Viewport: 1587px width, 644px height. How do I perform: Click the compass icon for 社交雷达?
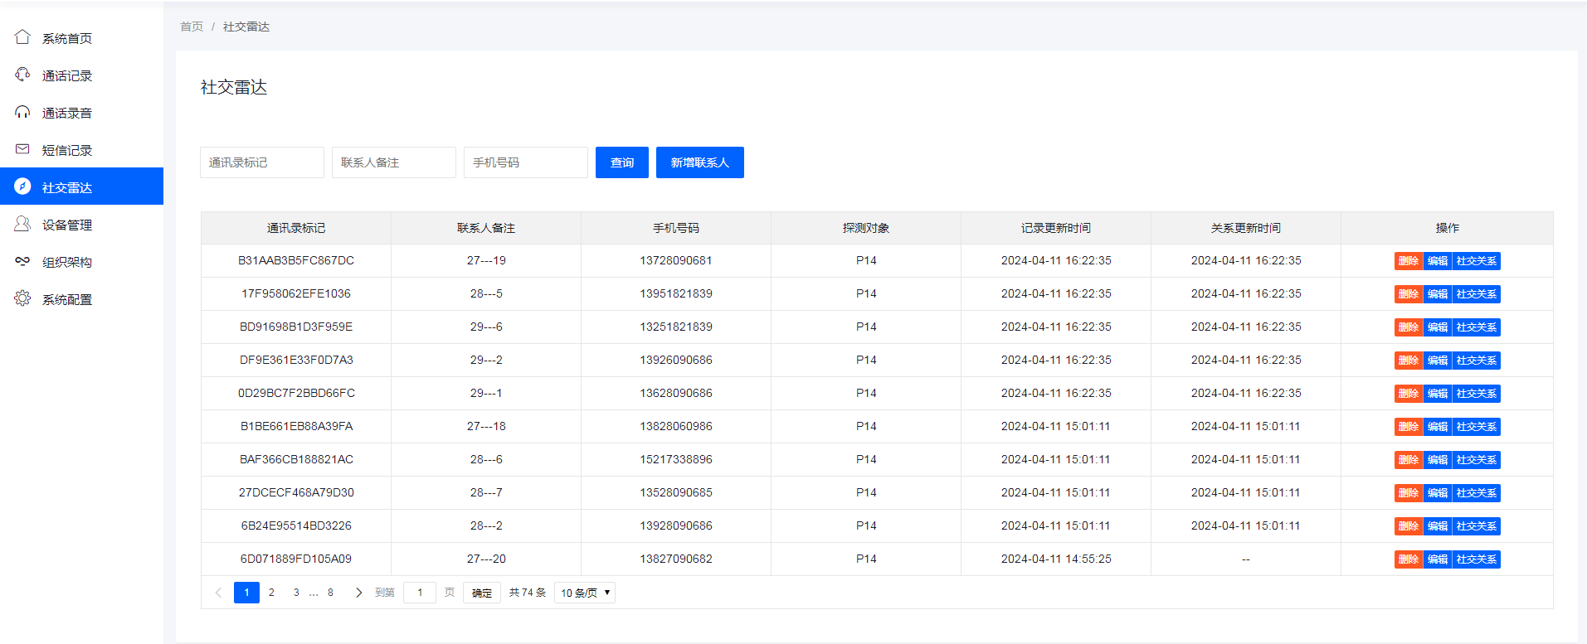22,186
